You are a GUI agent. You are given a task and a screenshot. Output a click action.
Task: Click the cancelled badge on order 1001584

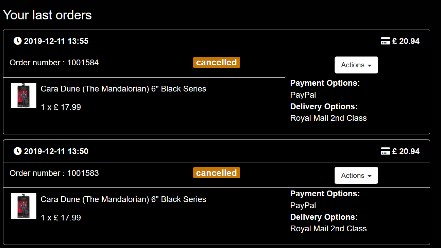[217, 63]
